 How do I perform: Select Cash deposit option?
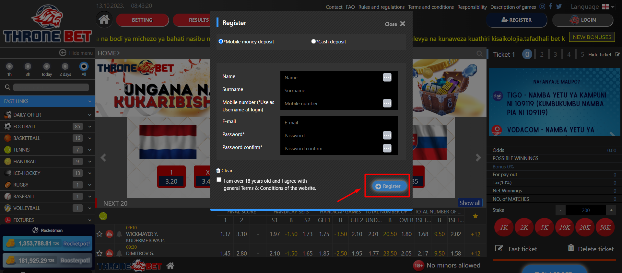tap(313, 41)
